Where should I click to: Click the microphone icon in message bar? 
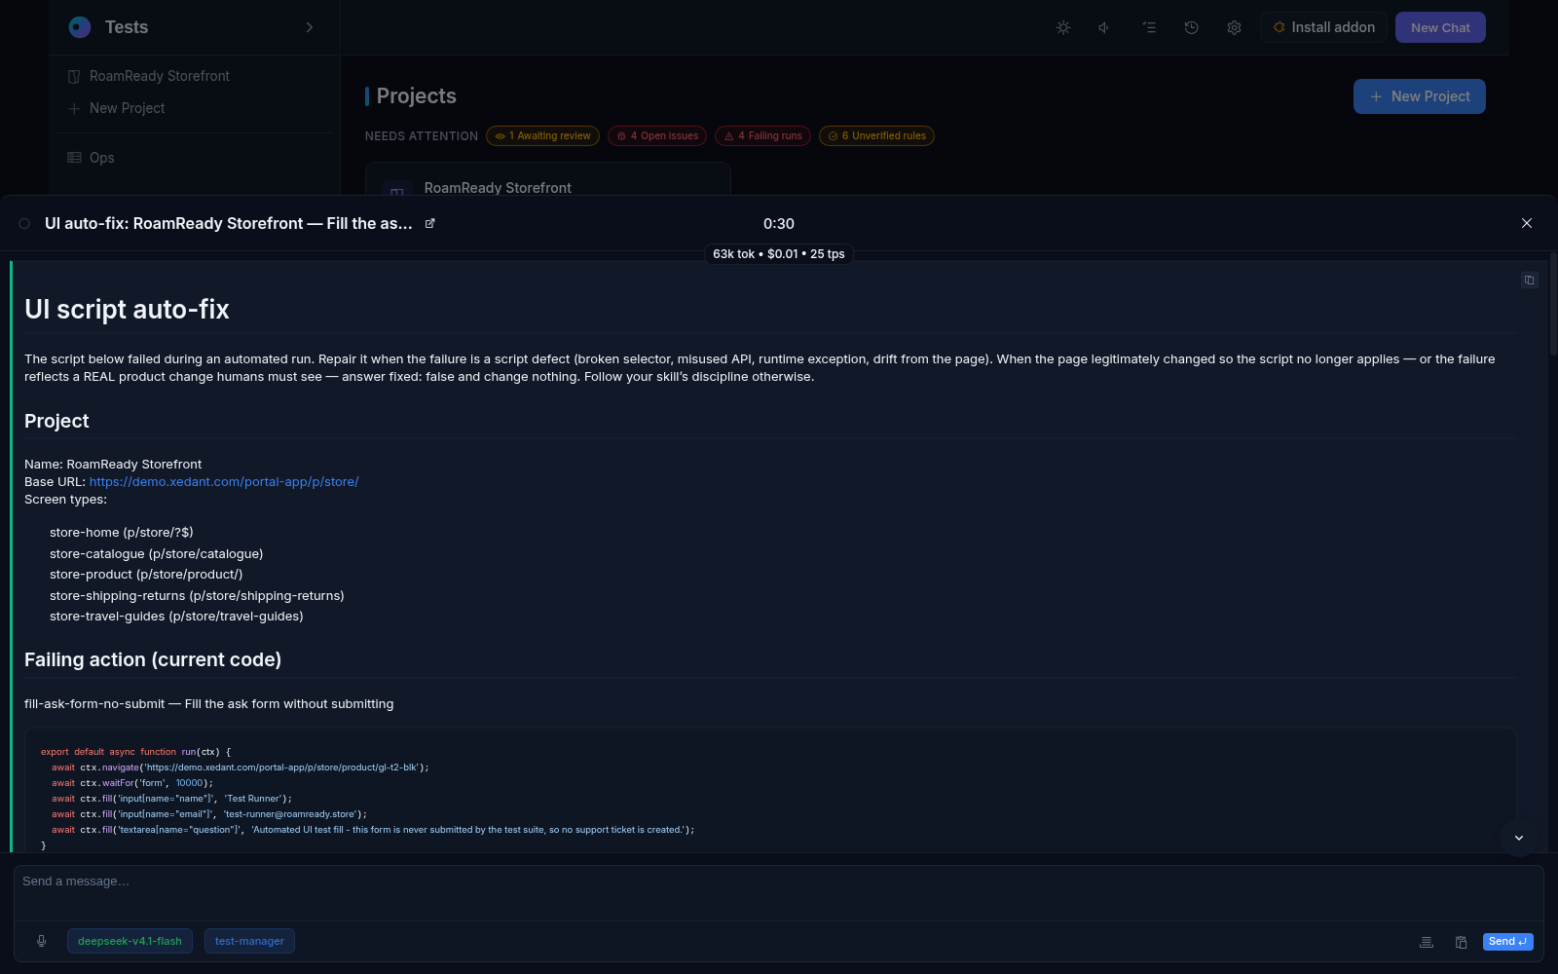click(x=41, y=941)
